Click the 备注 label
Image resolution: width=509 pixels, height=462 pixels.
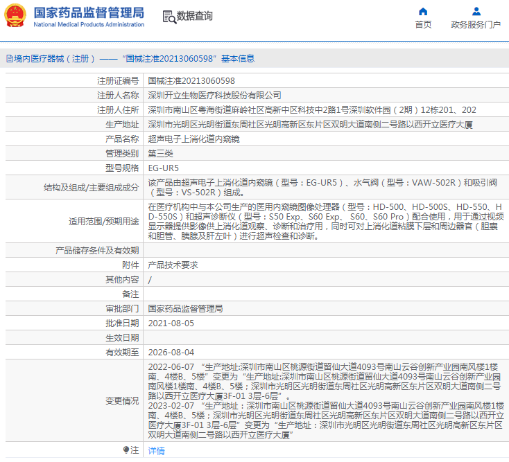(x=130, y=294)
